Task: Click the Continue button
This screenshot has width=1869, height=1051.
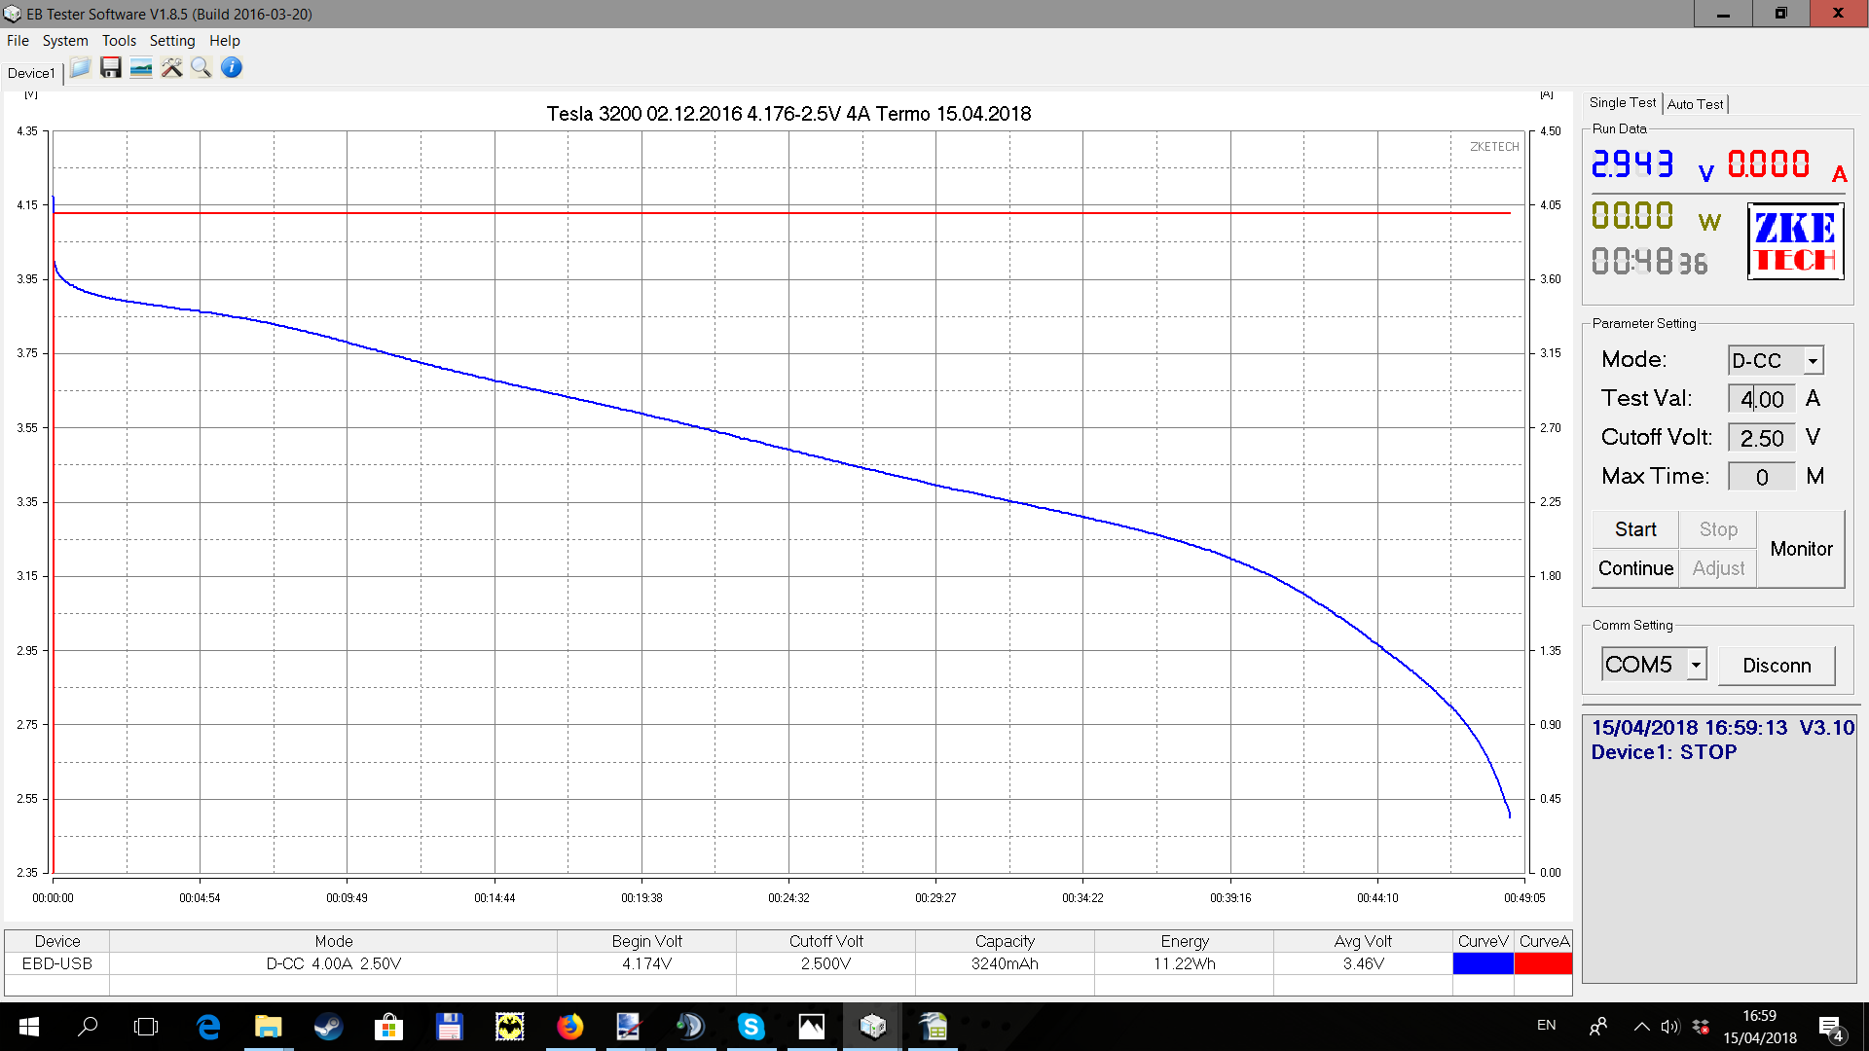Action: (x=1635, y=568)
